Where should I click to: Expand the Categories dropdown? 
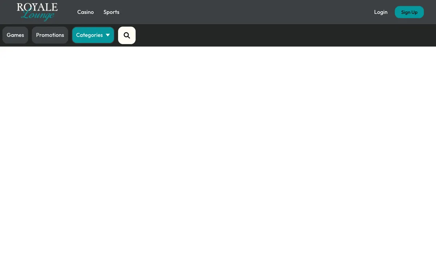pos(93,35)
